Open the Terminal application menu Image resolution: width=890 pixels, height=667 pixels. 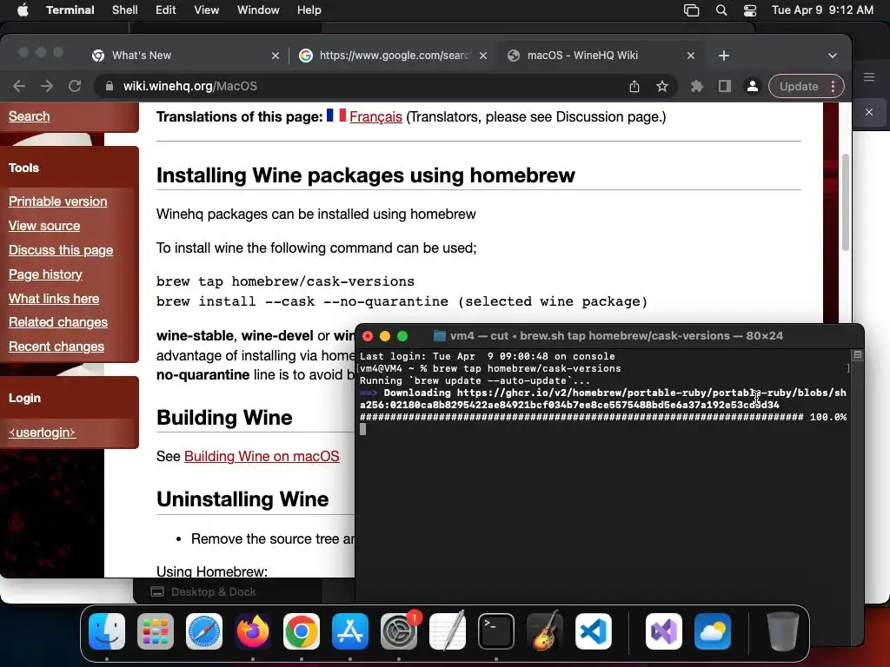70,10
